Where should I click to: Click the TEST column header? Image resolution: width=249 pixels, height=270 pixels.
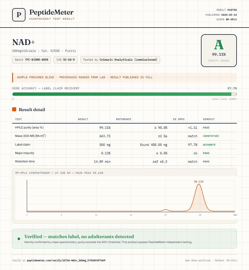(x=19, y=119)
